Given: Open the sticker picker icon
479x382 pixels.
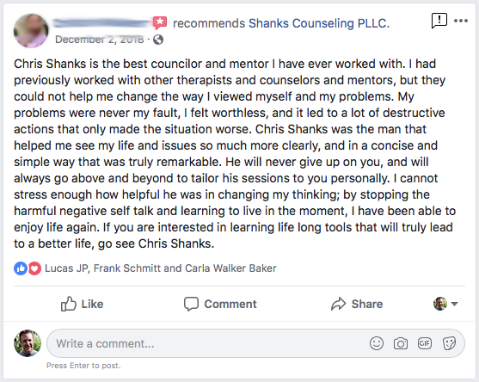Looking at the screenshot, I should (x=449, y=343).
